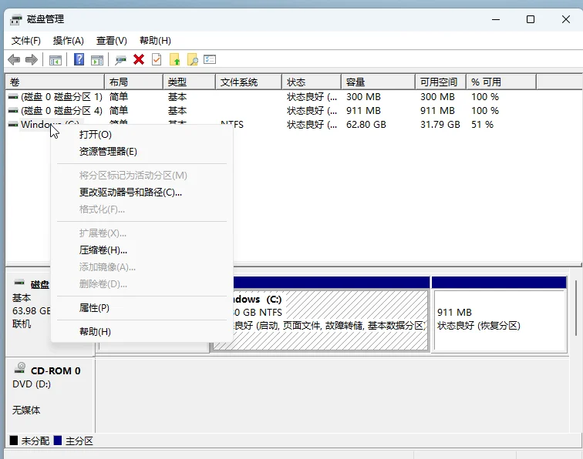
Task: Toggle the action pane toolbar icon
Action: click(x=97, y=60)
